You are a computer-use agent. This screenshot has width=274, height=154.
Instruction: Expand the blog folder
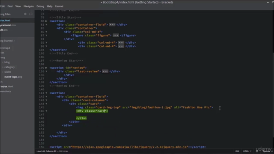[7, 62]
